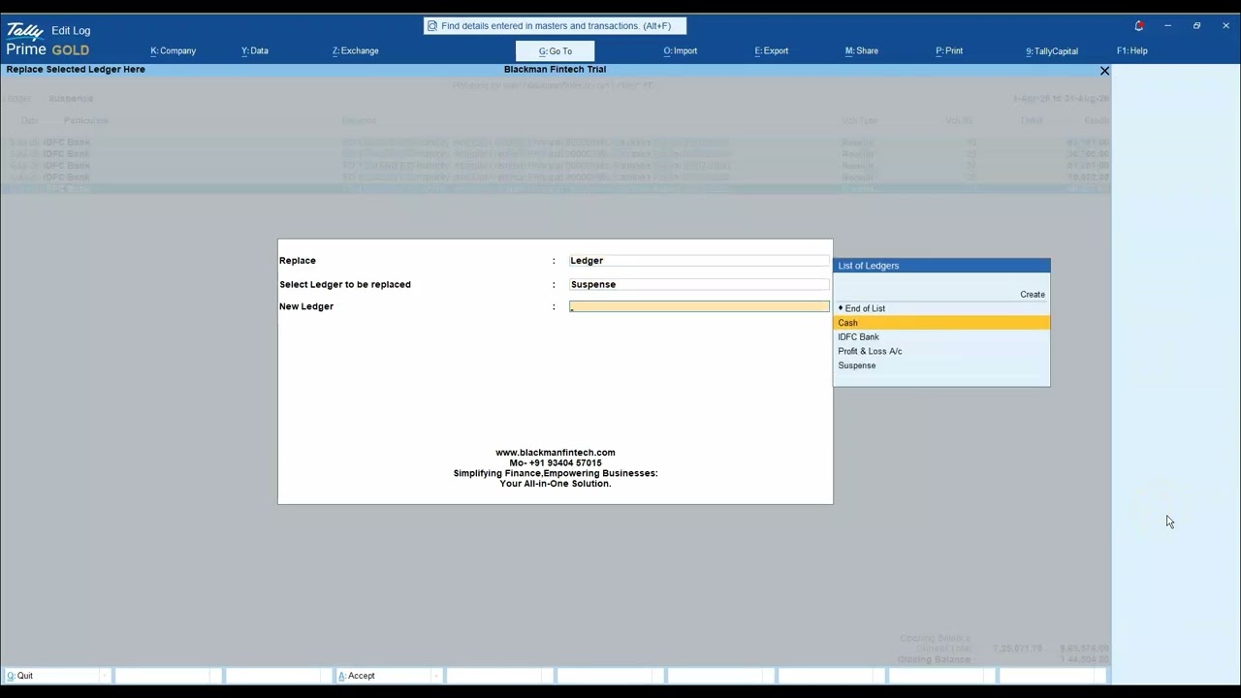Open the Import menu
The image size is (1241, 698).
[681, 50]
